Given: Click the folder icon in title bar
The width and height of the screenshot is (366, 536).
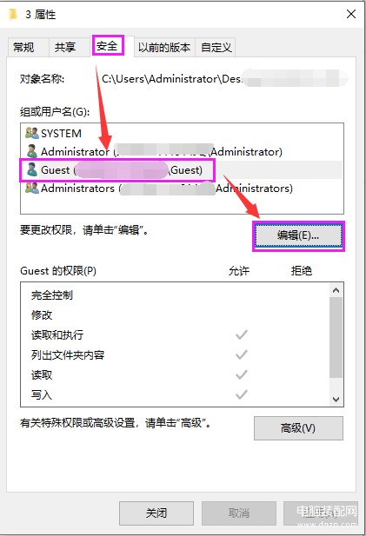Looking at the screenshot, I should point(13,15).
